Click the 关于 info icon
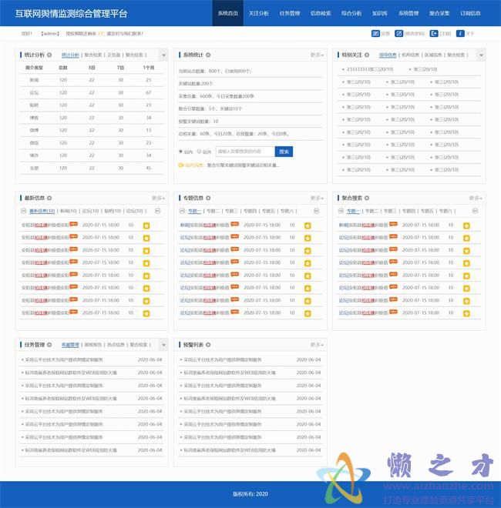The image size is (501, 508). pos(460,34)
